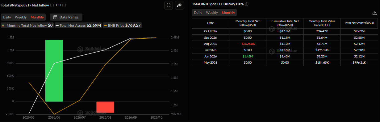
Task: Click the Aug 2026 date cell
Action: tap(211, 44)
